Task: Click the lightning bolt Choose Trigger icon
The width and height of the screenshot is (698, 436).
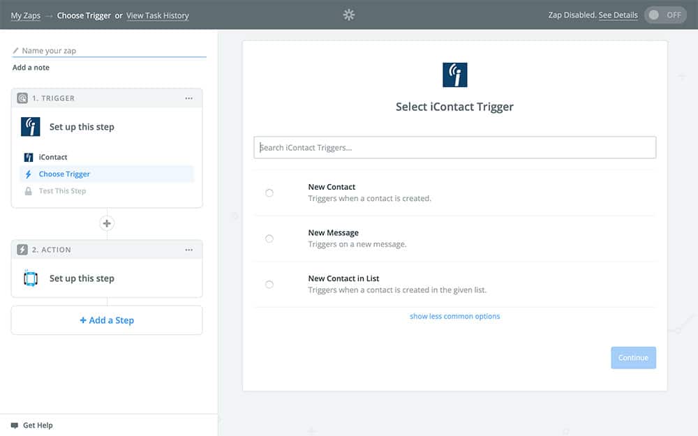Action: click(29, 174)
